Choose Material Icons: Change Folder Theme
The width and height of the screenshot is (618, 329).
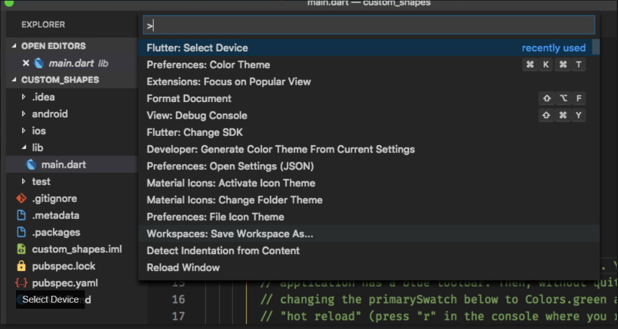[369, 200]
